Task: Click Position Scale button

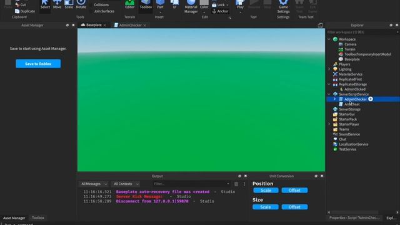Action: [266, 190]
